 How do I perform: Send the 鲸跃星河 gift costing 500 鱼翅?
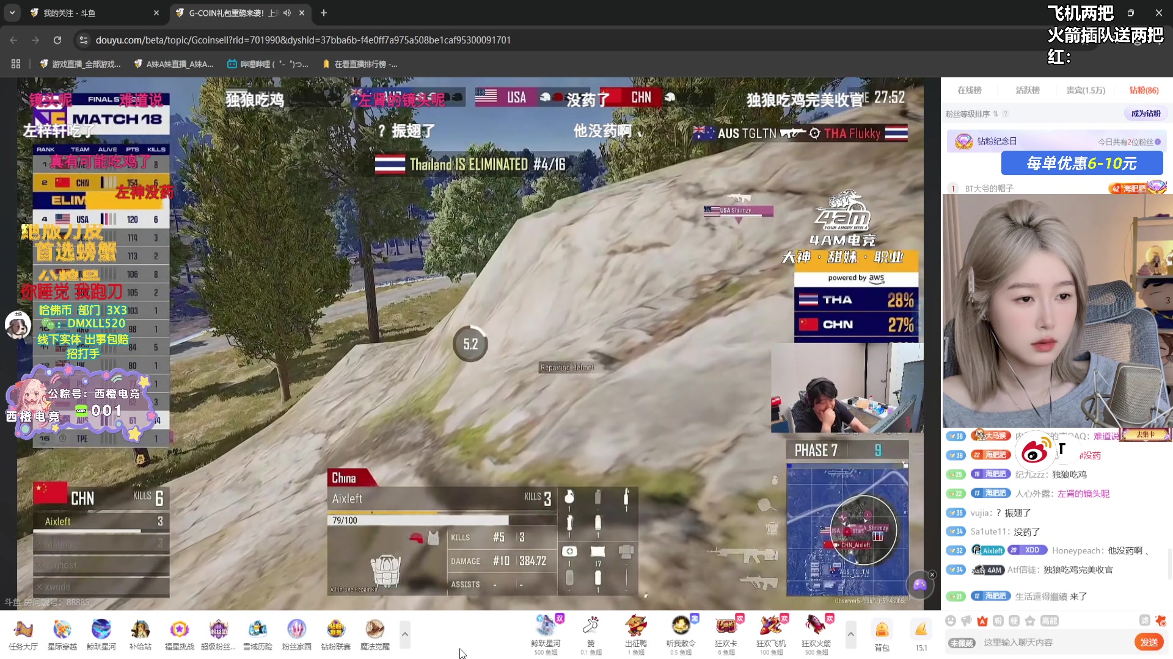point(546,635)
